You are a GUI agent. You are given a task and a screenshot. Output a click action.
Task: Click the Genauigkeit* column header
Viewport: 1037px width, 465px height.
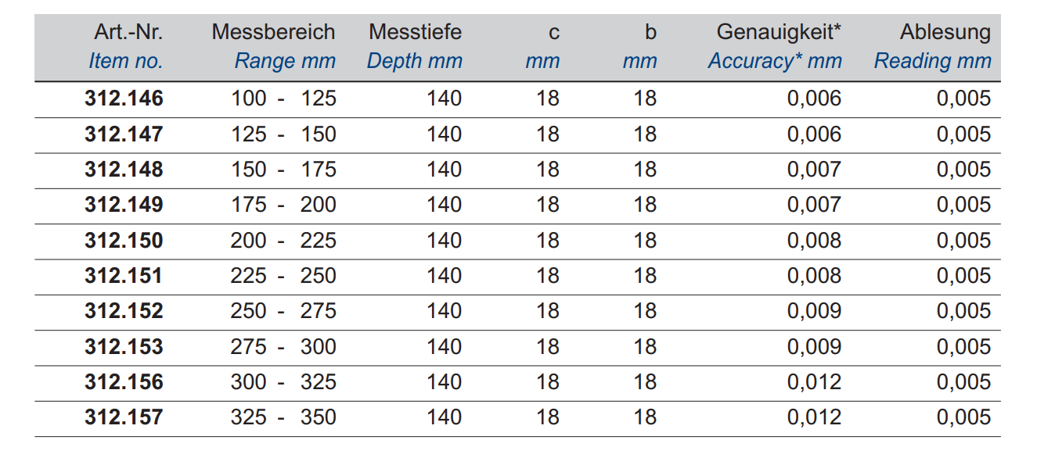[x=779, y=33]
